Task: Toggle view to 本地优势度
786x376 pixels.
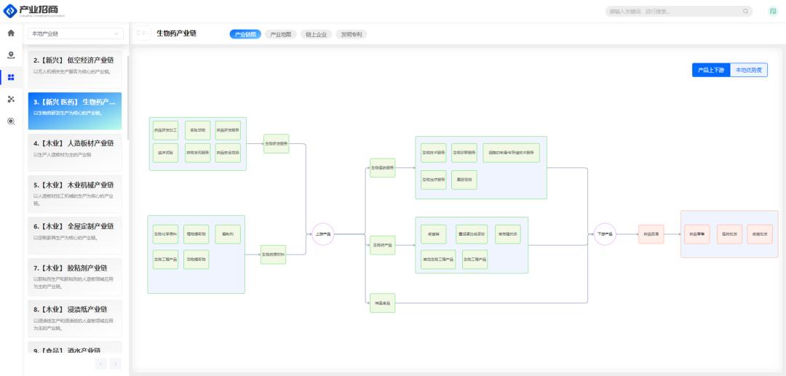Action: [748, 70]
